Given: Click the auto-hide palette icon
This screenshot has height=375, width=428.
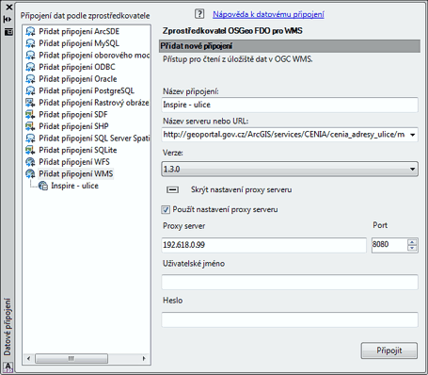Looking at the screenshot, I should coord(8,19).
